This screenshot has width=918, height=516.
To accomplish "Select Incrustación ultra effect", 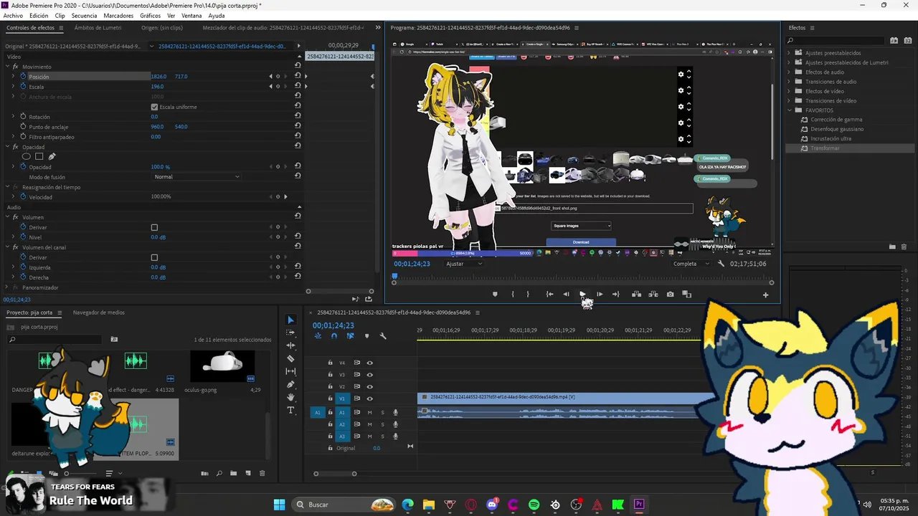I will [831, 138].
